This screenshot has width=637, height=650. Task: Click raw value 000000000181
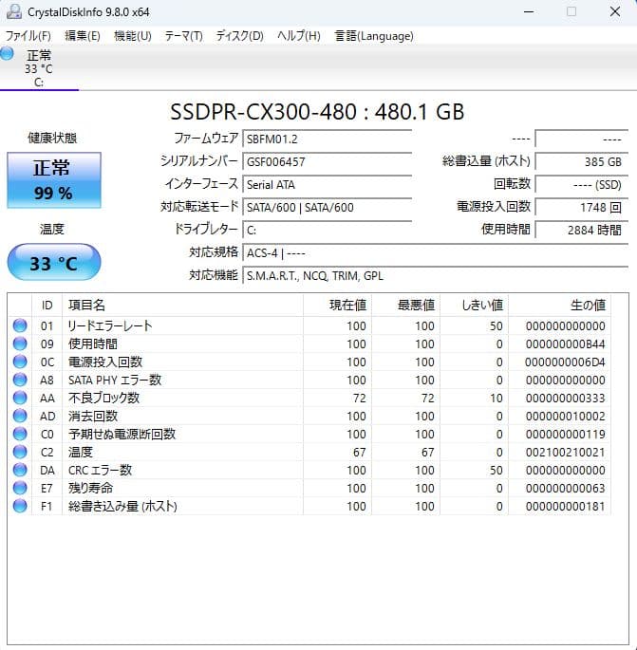pyautogui.click(x=565, y=506)
